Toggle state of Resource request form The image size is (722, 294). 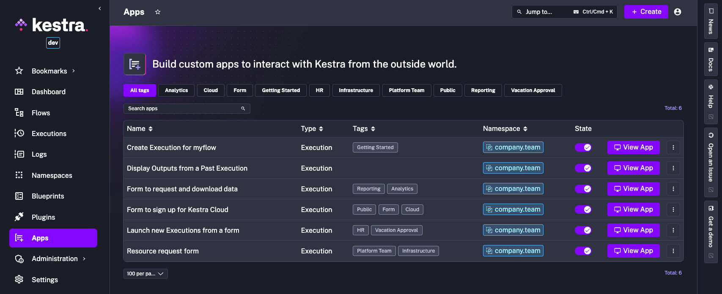[583, 251]
